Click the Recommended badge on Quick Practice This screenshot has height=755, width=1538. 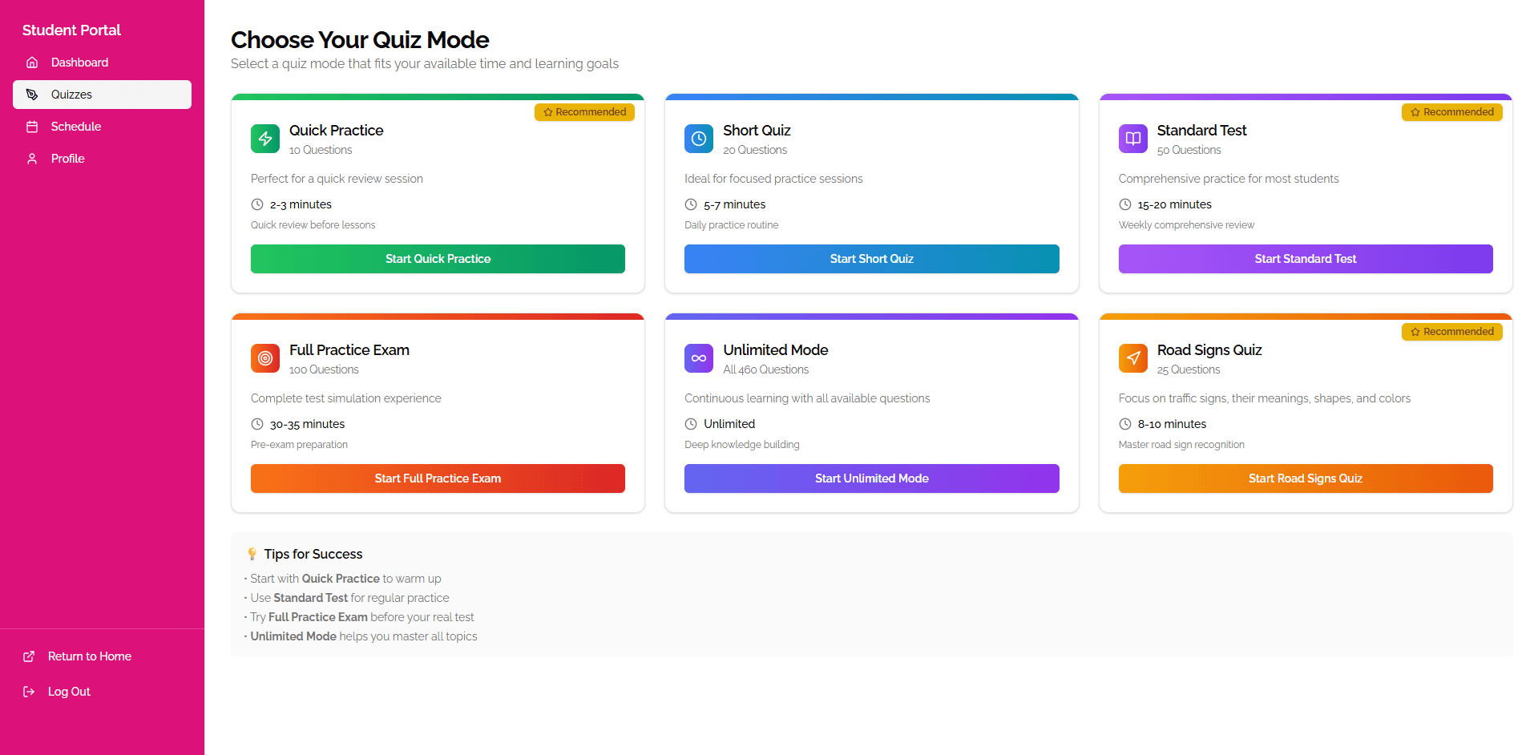584,111
